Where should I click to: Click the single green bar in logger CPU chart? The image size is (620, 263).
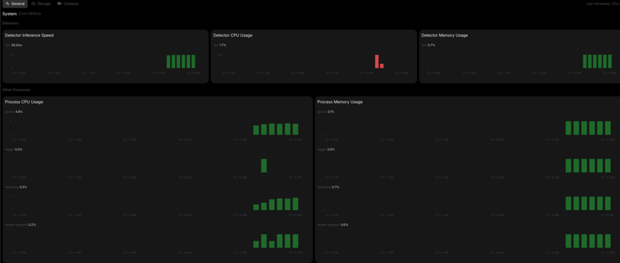(263, 166)
